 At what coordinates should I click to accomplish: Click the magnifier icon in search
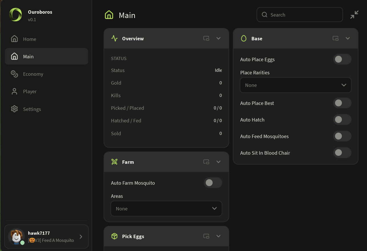265,15
